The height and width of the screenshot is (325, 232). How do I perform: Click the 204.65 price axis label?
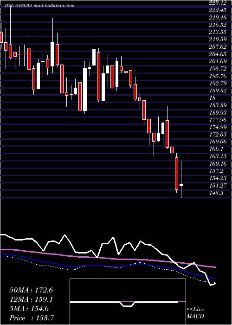[x=218, y=54]
